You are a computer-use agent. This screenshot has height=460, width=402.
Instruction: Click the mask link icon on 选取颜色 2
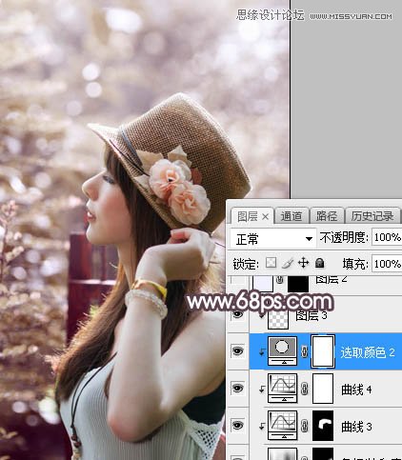point(305,351)
